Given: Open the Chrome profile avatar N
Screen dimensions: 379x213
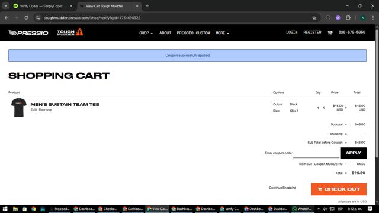Looking at the screenshot, I should click(x=363, y=18).
